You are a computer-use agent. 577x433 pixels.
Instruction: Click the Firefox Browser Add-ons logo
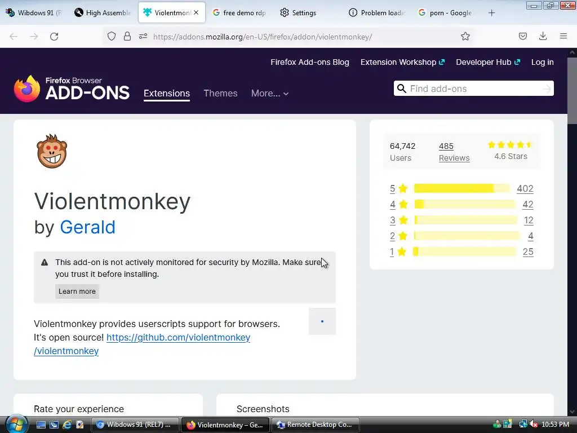coord(72,89)
